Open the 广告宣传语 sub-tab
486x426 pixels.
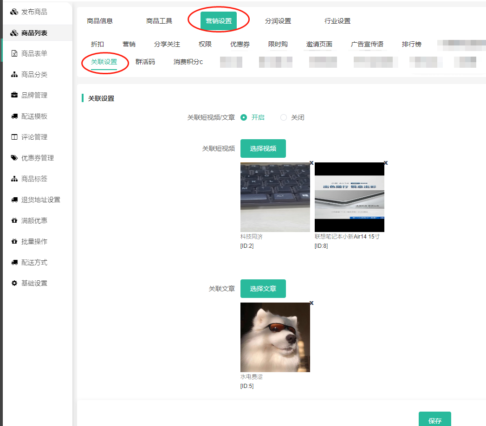(367, 44)
